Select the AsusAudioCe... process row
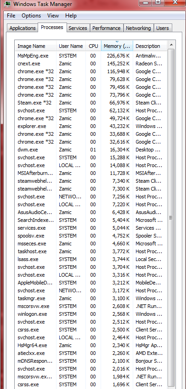Image resolution: width=186 pixels, height=389 pixels. click(x=91, y=212)
